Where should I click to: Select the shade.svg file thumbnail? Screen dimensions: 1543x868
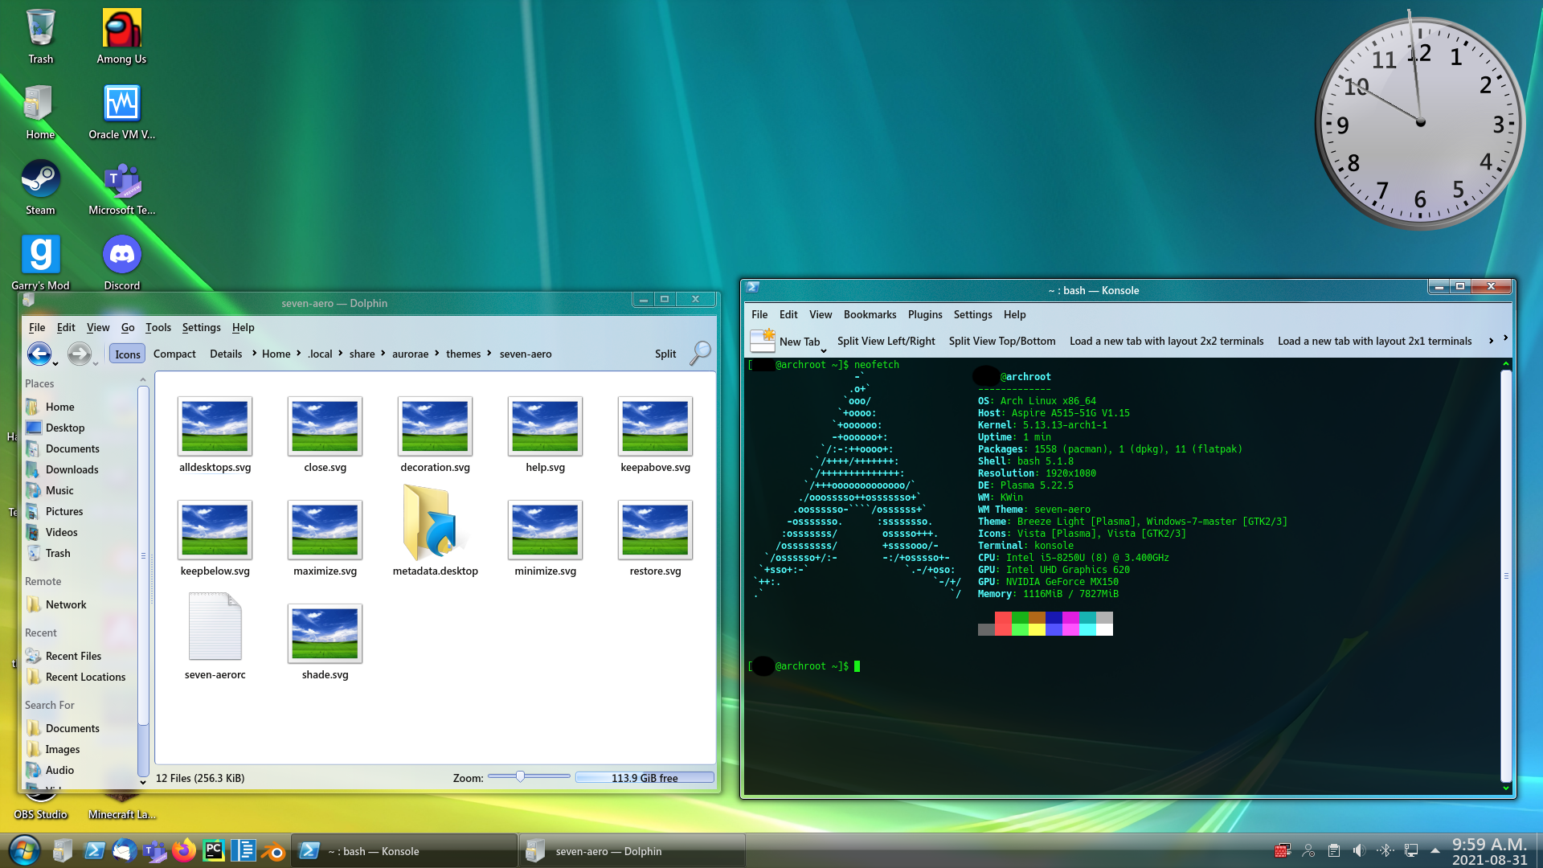(324, 633)
